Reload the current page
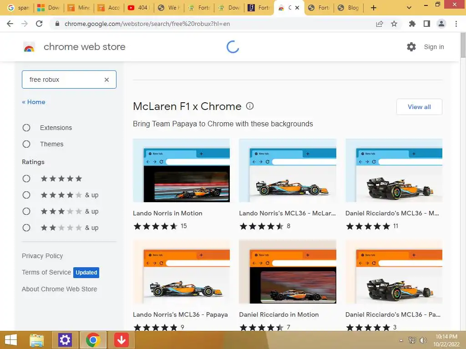 pos(39,24)
